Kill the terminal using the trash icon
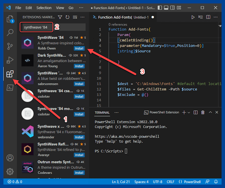The width and height of the screenshot is (225, 188). coord(203,112)
